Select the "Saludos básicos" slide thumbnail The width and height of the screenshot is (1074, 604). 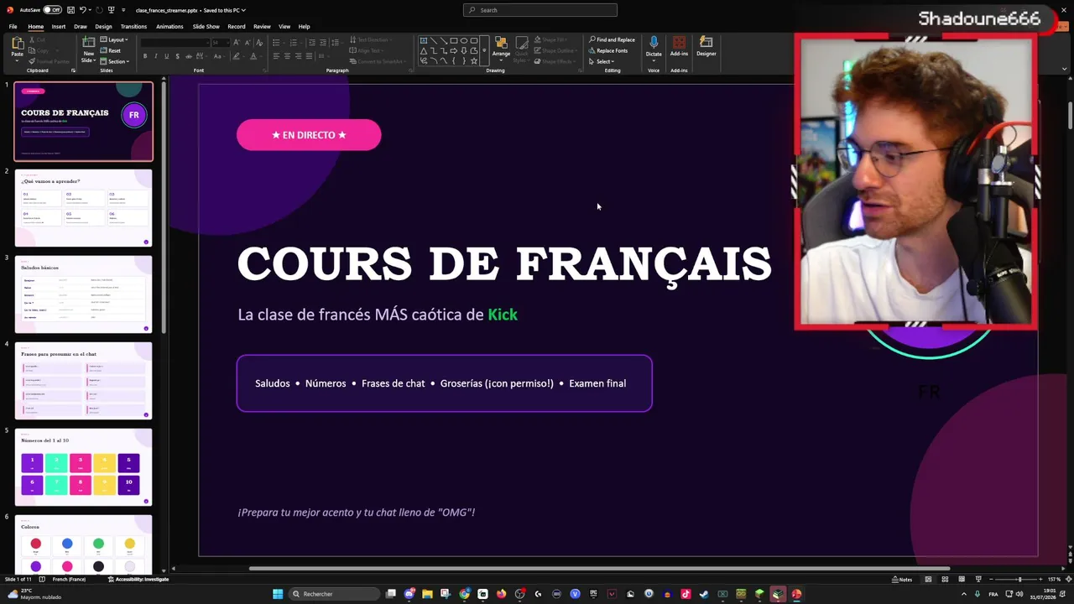pos(84,294)
